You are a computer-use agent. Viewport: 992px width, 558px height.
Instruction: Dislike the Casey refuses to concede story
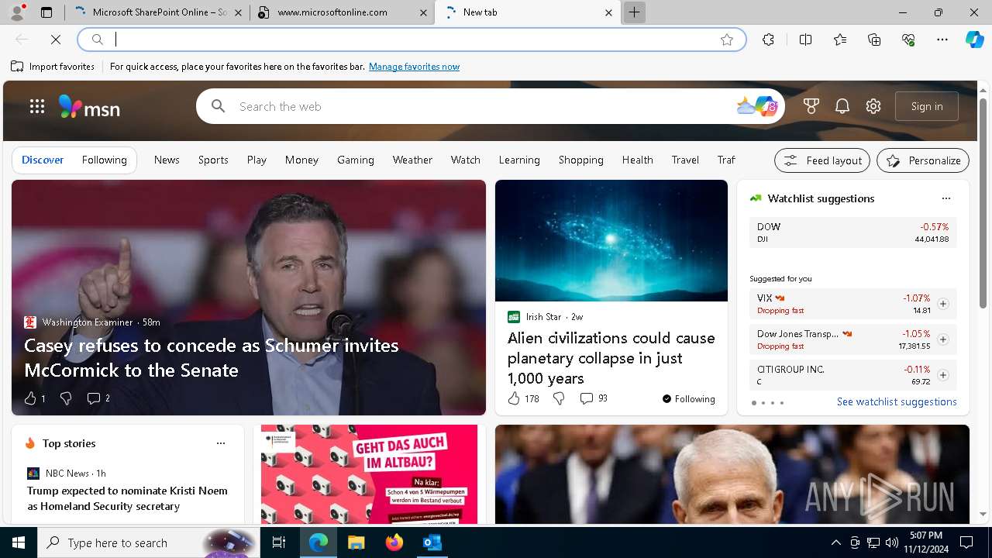(66, 398)
